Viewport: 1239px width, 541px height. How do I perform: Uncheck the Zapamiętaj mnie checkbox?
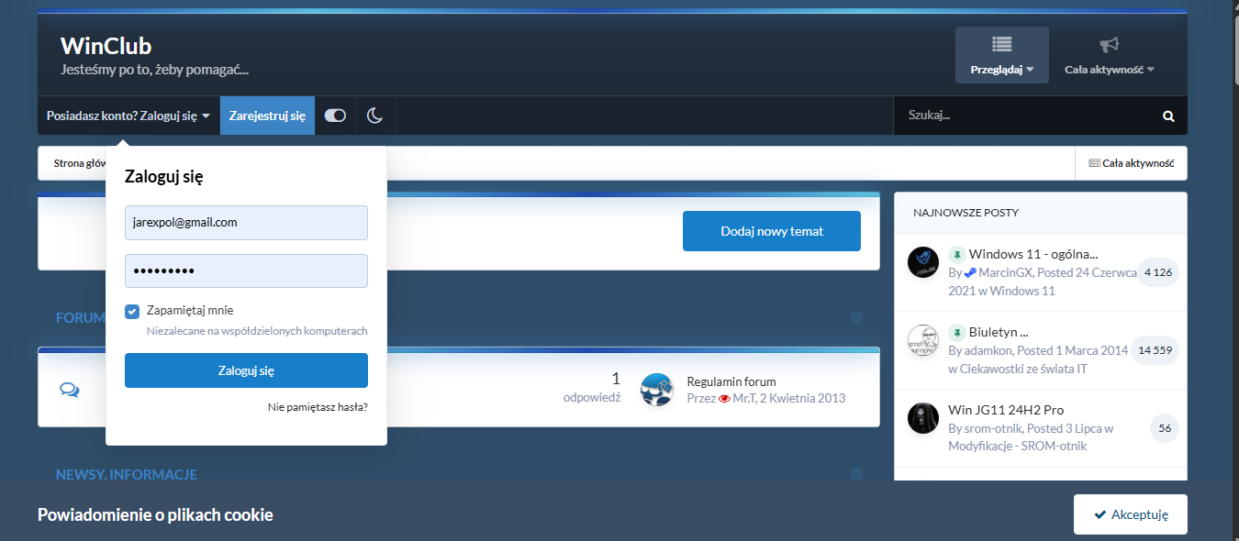coord(132,312)
